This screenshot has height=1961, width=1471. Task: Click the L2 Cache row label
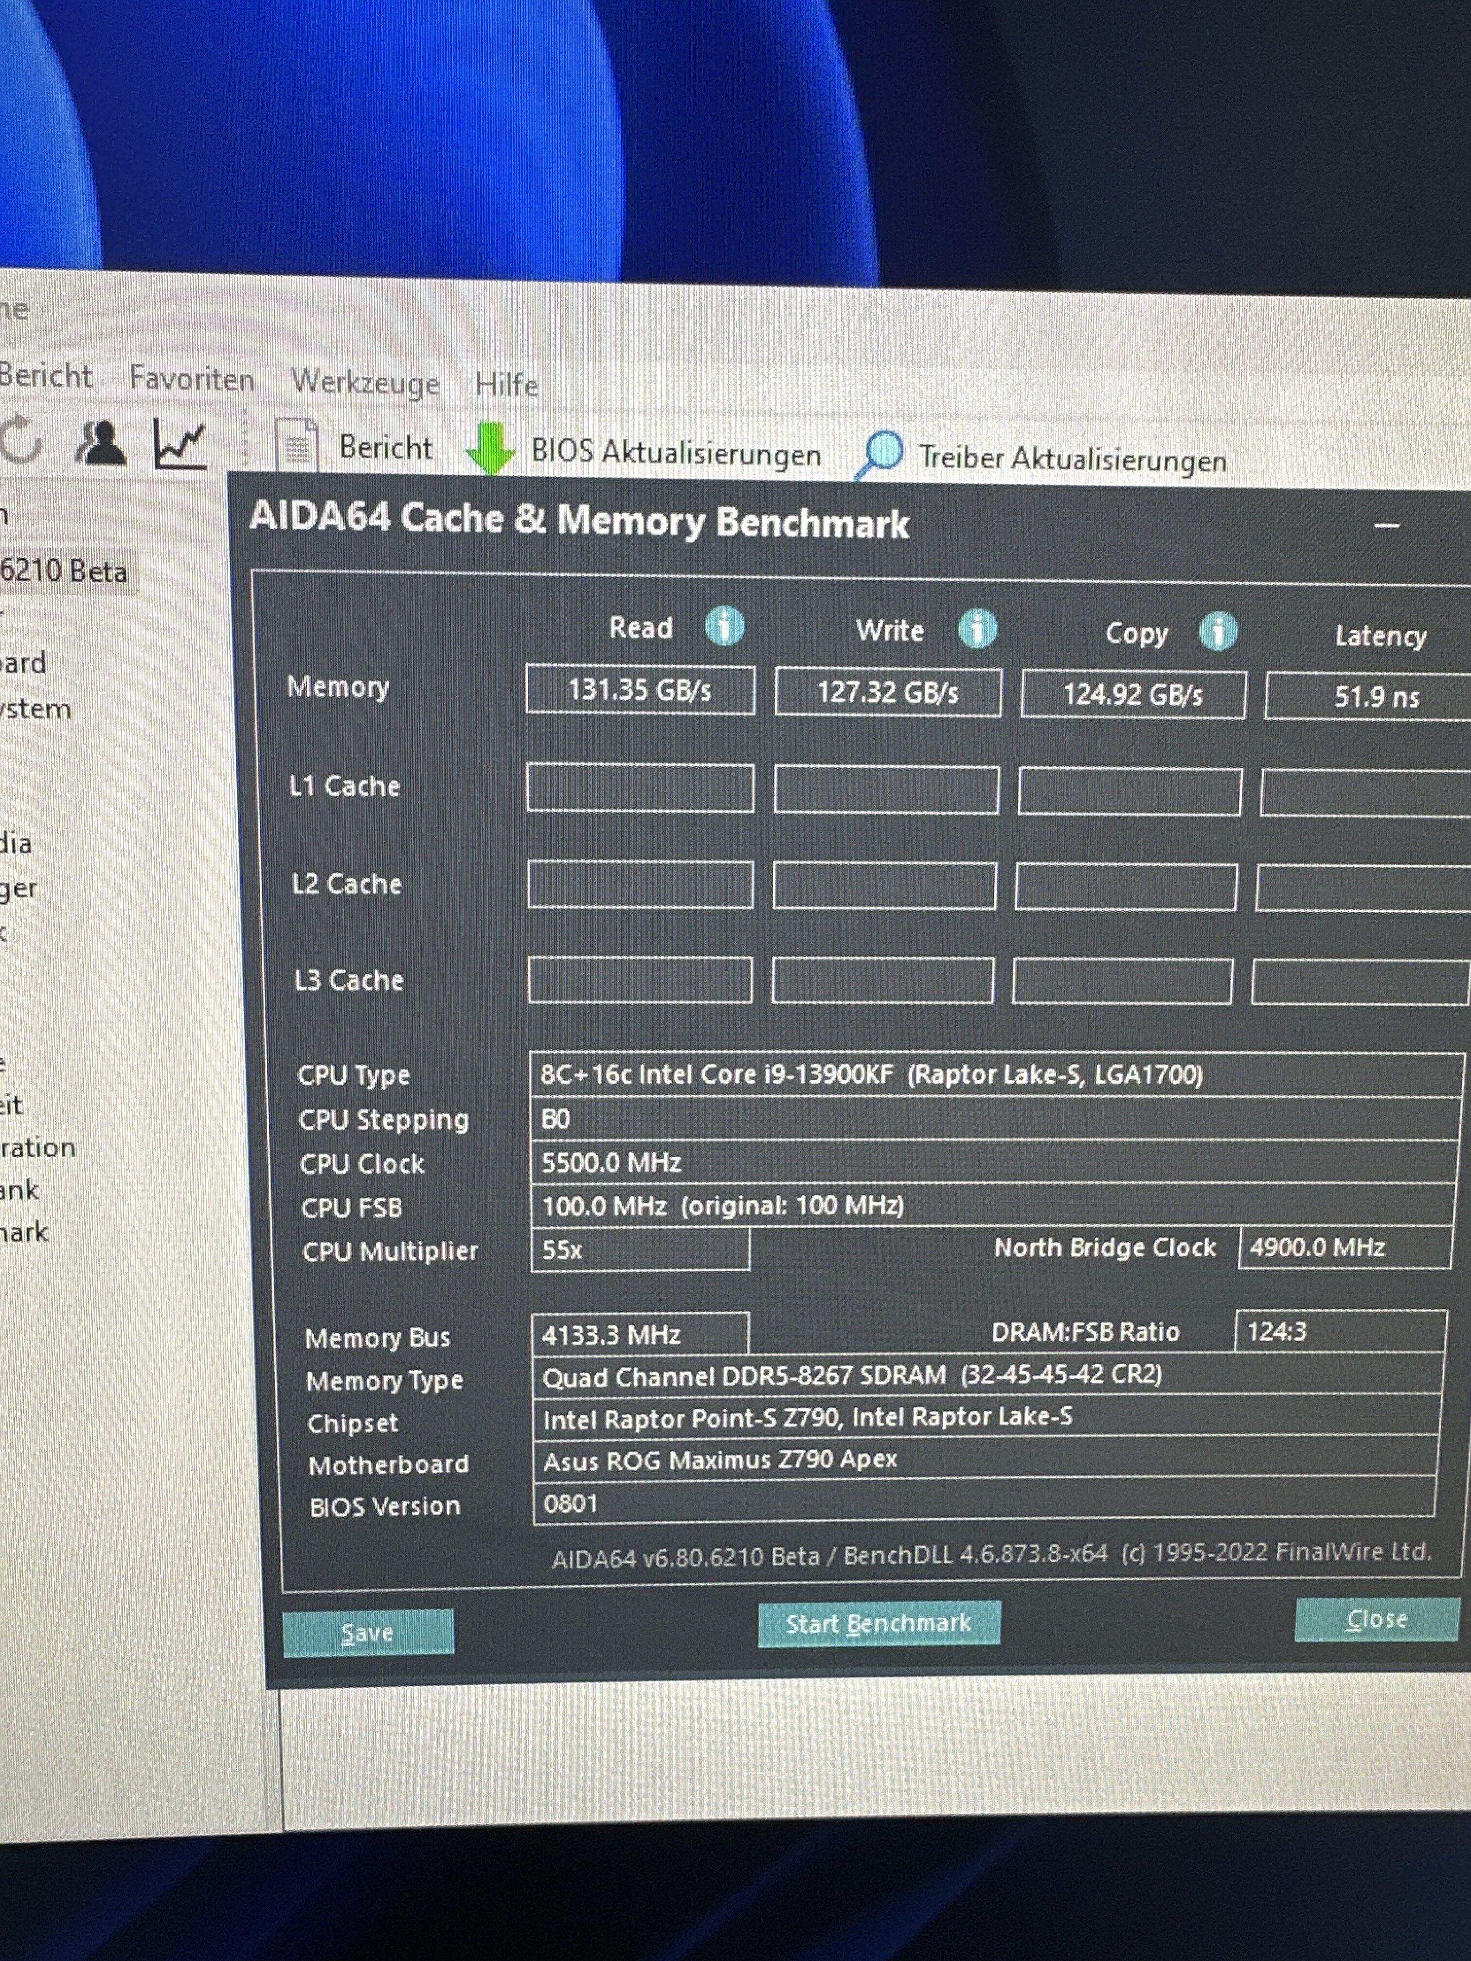coord(347,884)
